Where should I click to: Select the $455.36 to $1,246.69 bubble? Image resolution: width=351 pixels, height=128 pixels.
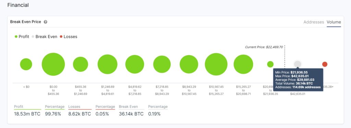[81, 64]
